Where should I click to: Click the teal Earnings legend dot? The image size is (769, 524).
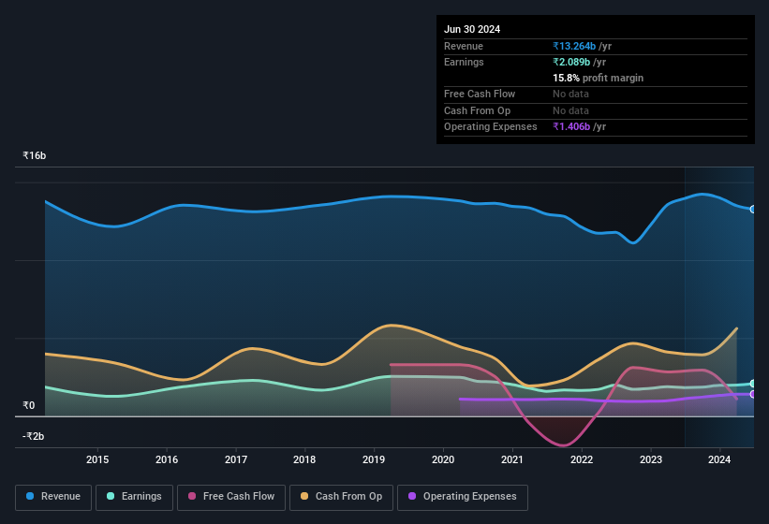coord(111,496)
